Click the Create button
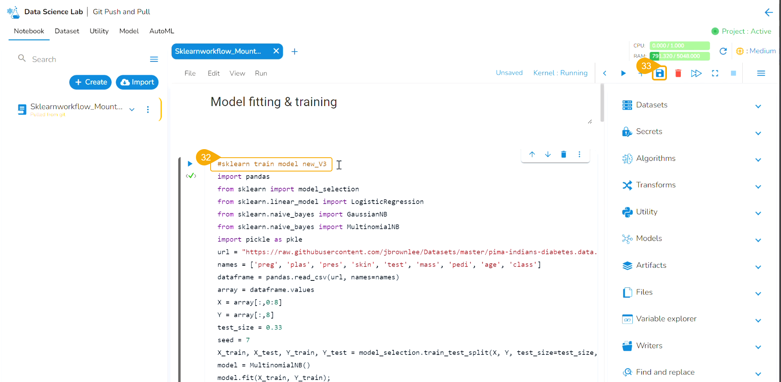781x382 pixels. tap(90, 82)
